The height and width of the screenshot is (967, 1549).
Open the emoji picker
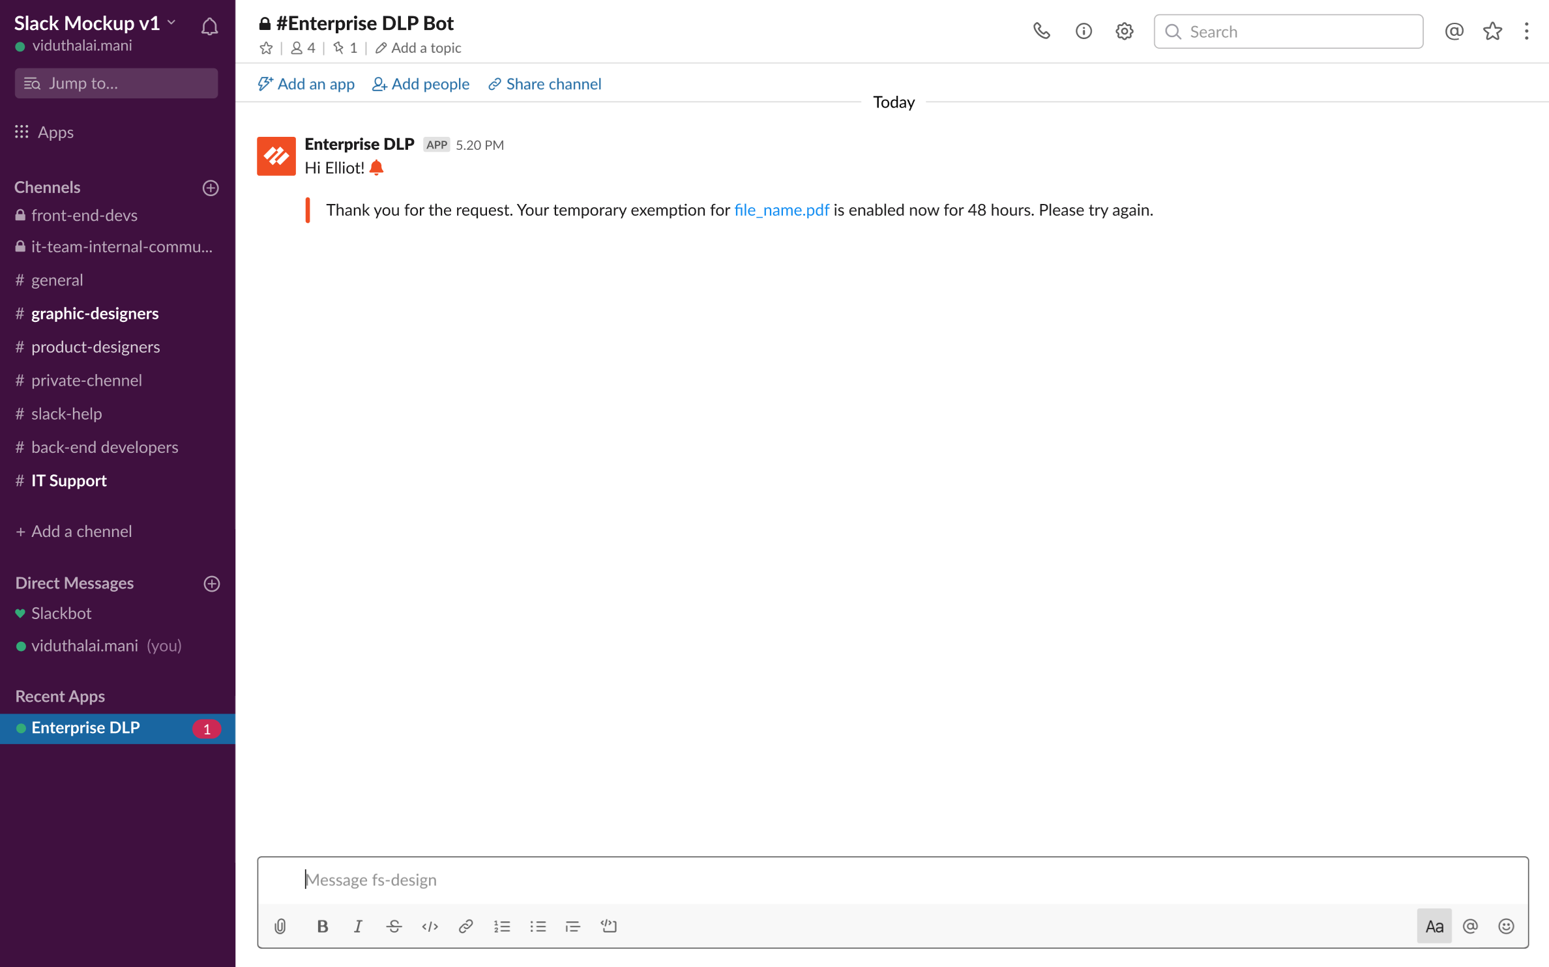coord(1506,926)
